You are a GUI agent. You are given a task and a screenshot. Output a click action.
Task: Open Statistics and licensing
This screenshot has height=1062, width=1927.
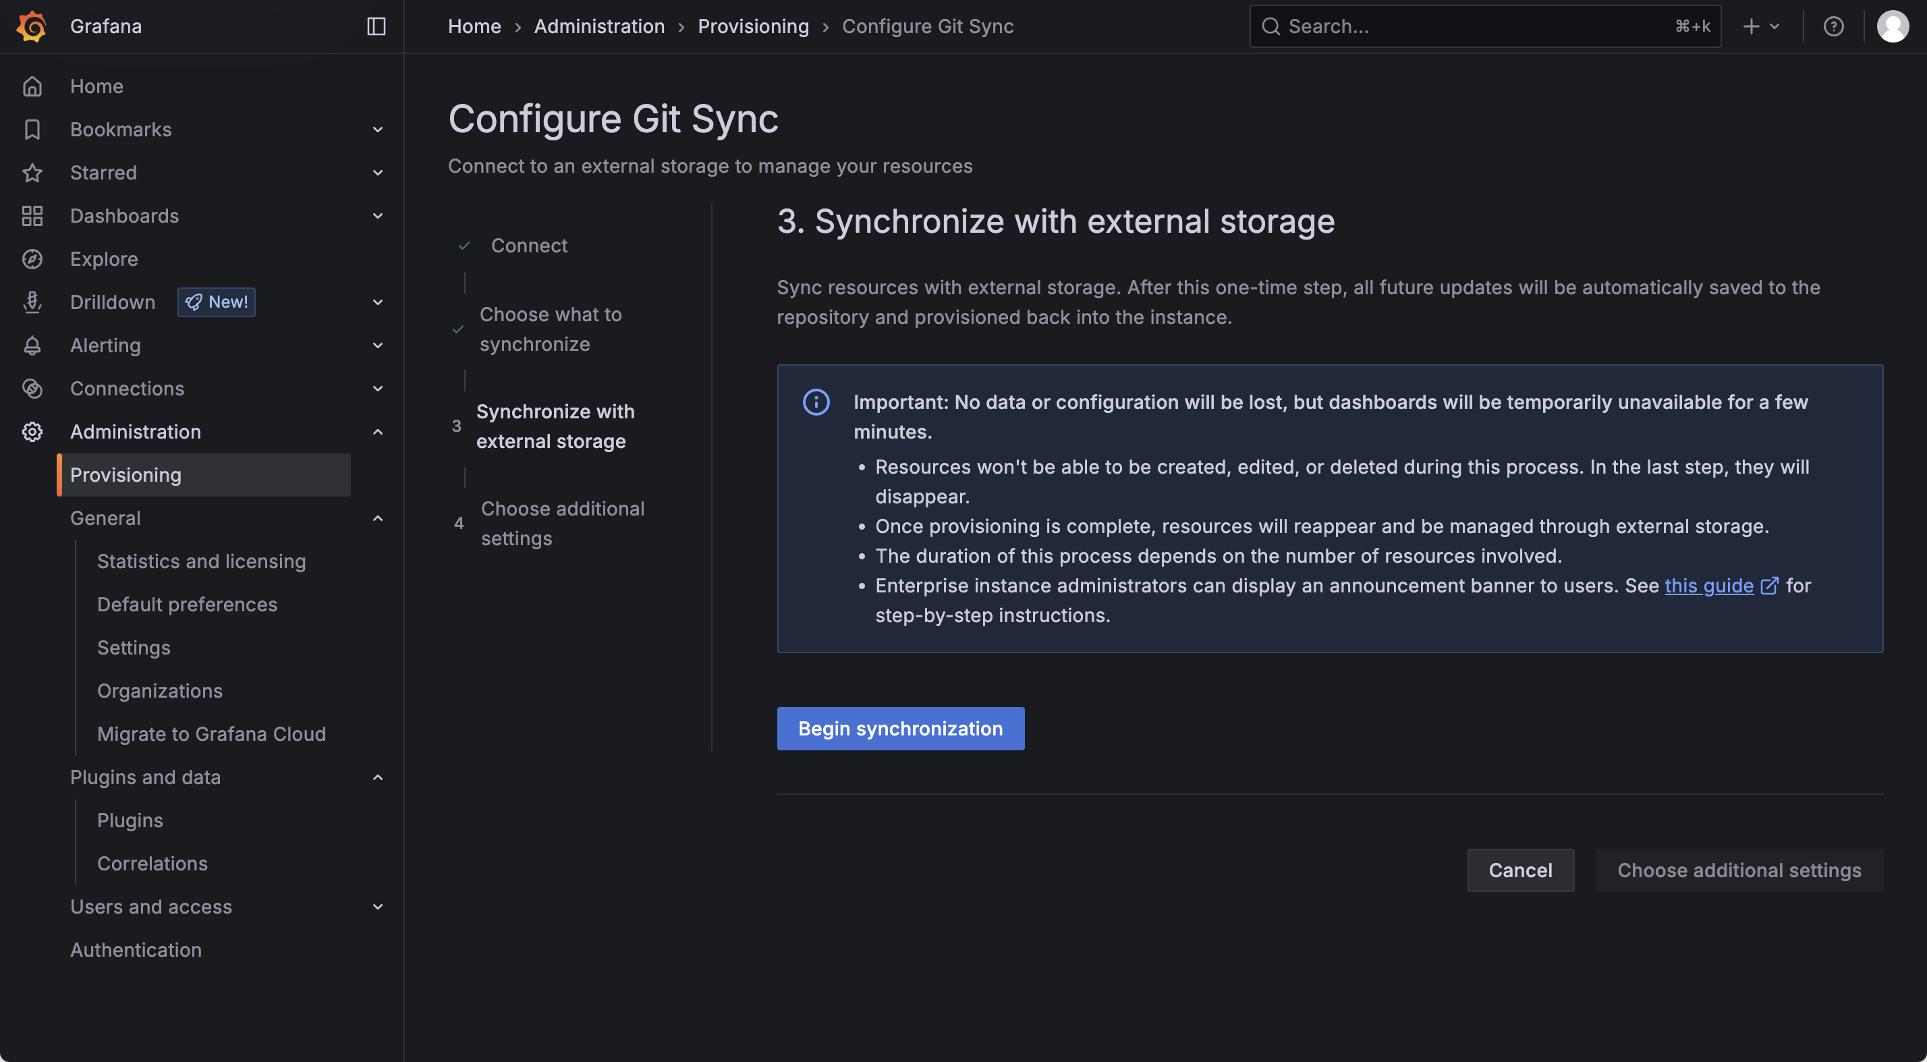point(201,561)
